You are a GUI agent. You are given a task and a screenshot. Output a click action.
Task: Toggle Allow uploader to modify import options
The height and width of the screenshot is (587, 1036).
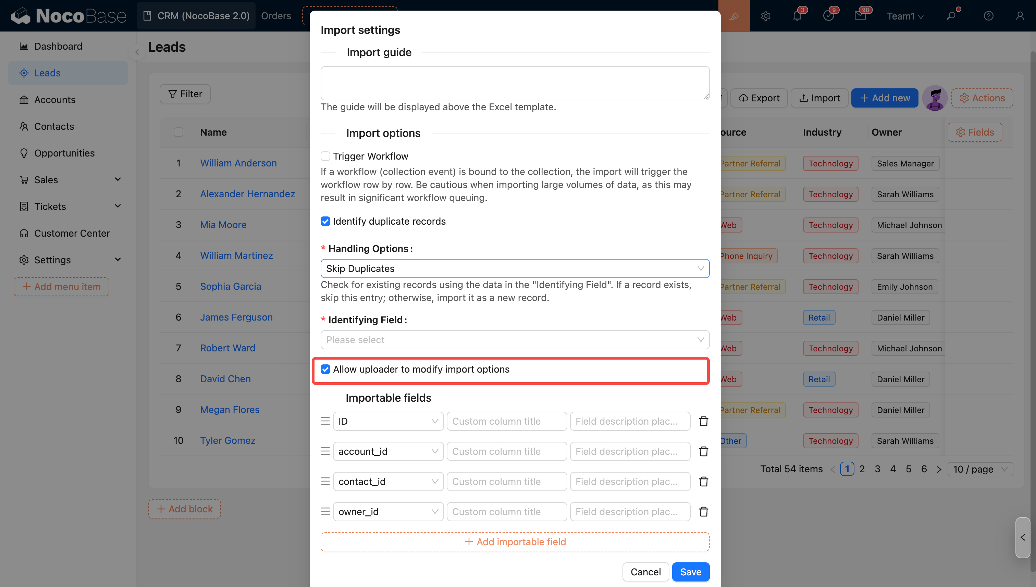coord(325,369)
